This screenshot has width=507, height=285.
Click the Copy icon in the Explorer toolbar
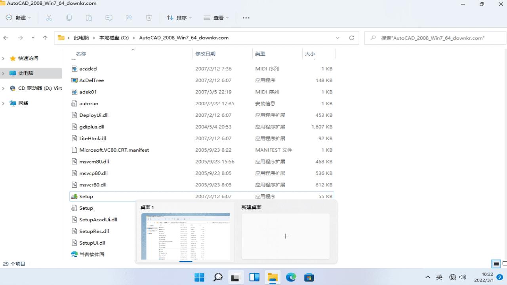[69, 17]
